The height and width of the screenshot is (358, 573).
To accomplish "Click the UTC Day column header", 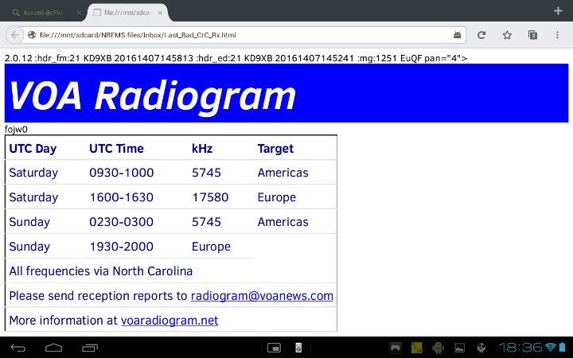I will [x=33, y=149].
